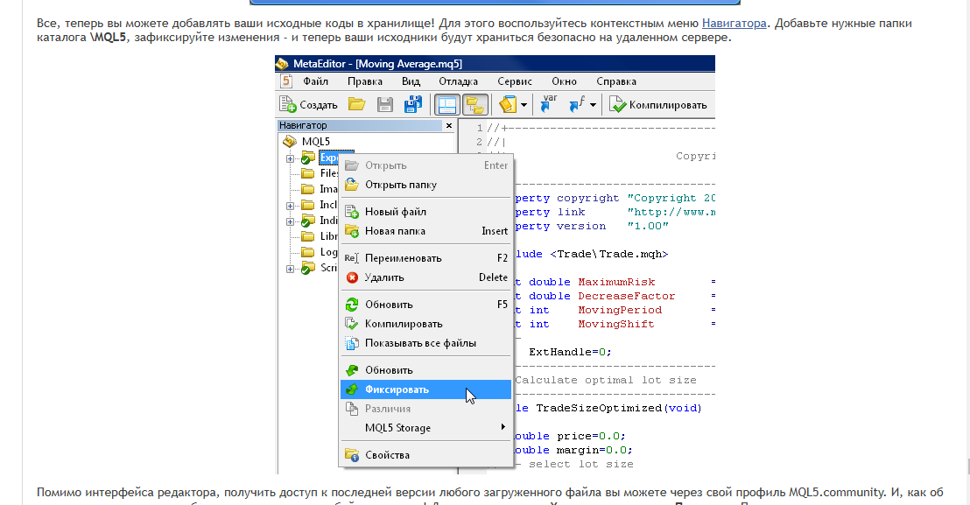970x505 pixels.
Task: Expand the Scri folder tree node
Action: pyautogui.click(x=290, y=269)
